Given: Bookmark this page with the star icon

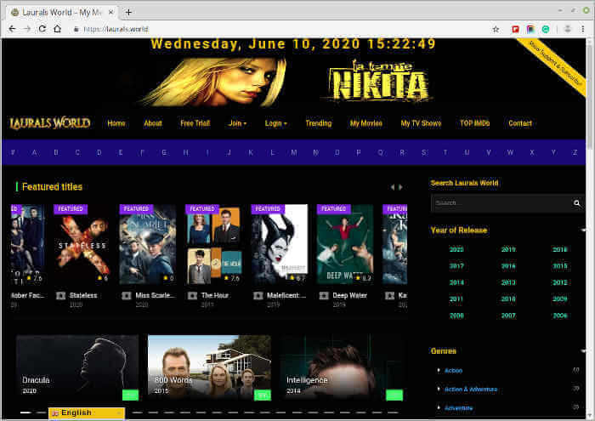Looking at the screenshot, I should pyautogui.click(x=496, y=28).
